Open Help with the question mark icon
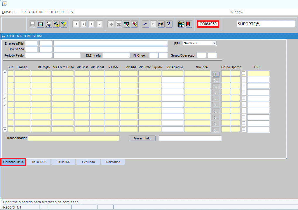 point(169,24)
